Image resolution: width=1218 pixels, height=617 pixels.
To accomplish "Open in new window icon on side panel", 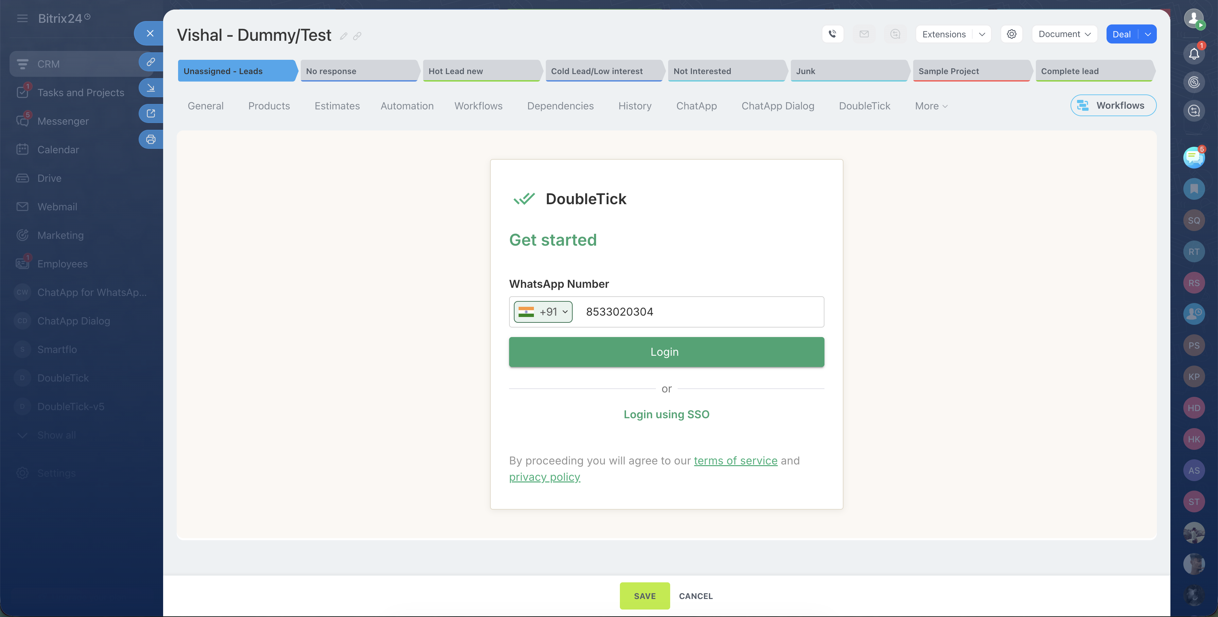I will (x=151, y=113).
